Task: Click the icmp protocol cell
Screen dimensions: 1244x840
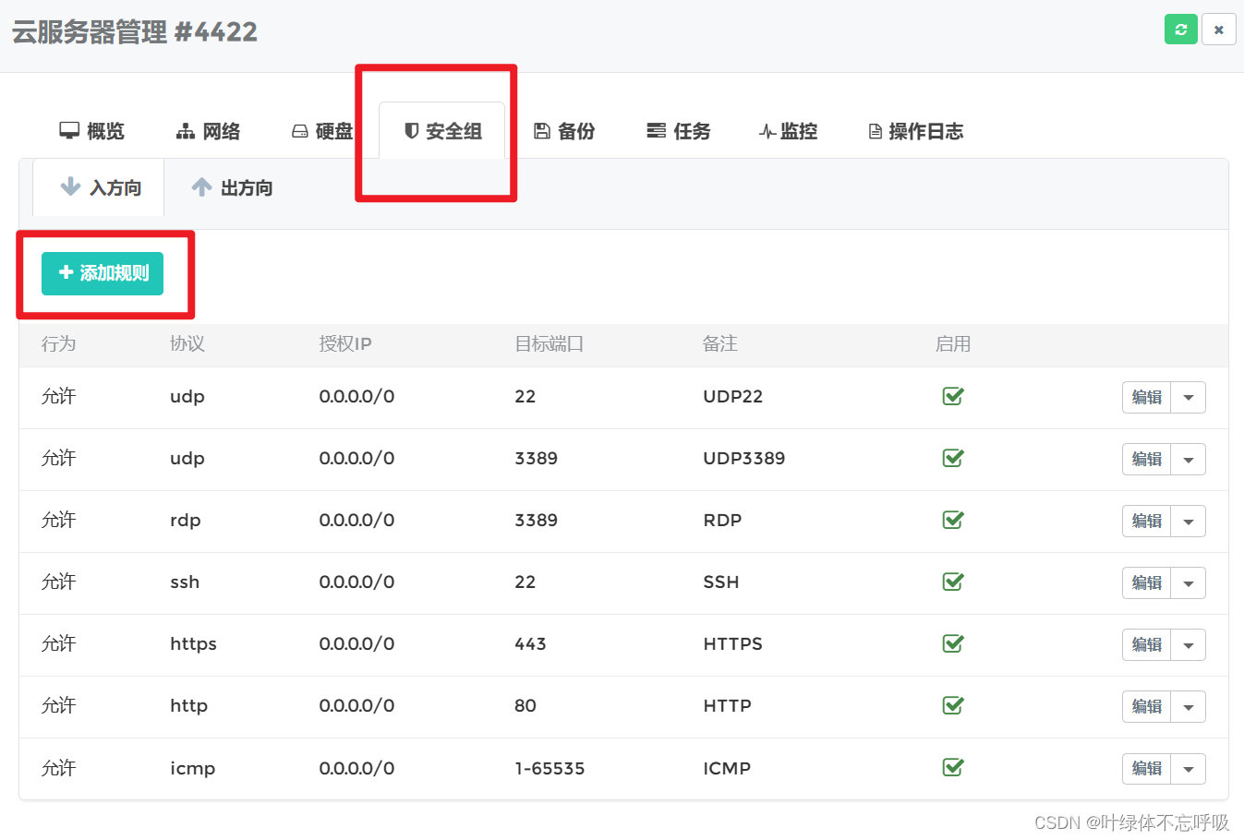Action: pyautogui.click(x=192, y=768)
